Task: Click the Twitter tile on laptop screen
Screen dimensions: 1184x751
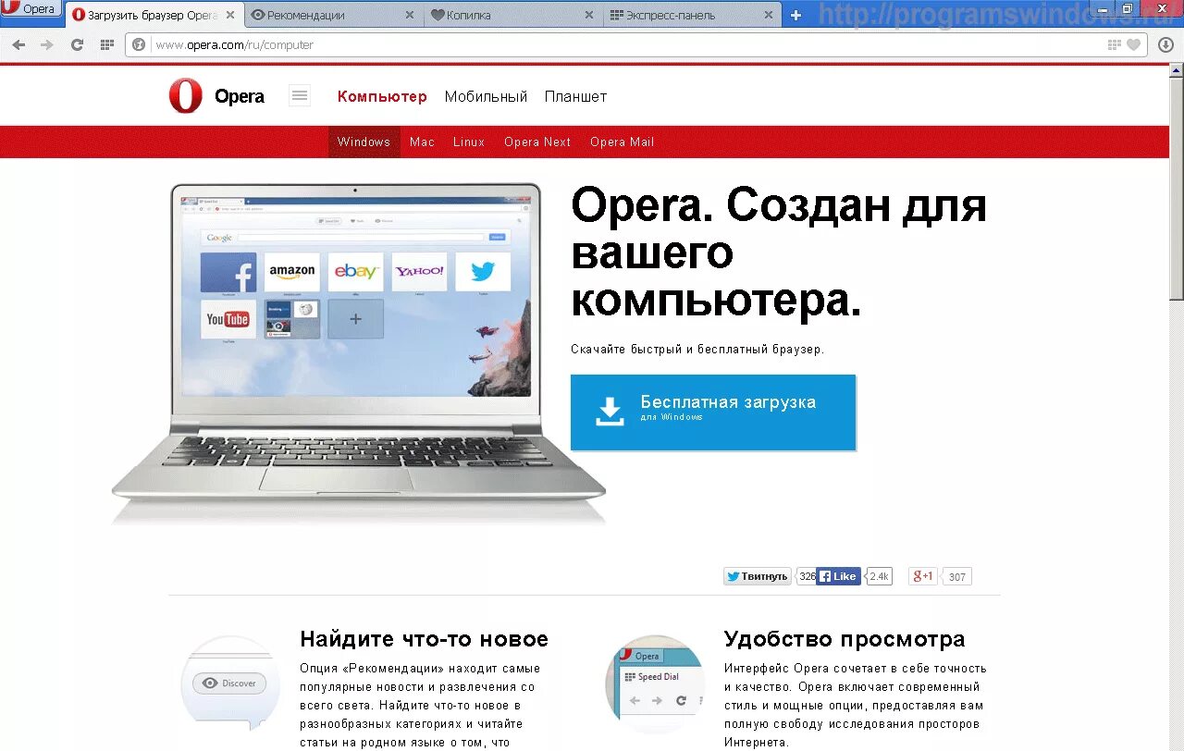Action: pyautogui.click(x=483, y=273)
